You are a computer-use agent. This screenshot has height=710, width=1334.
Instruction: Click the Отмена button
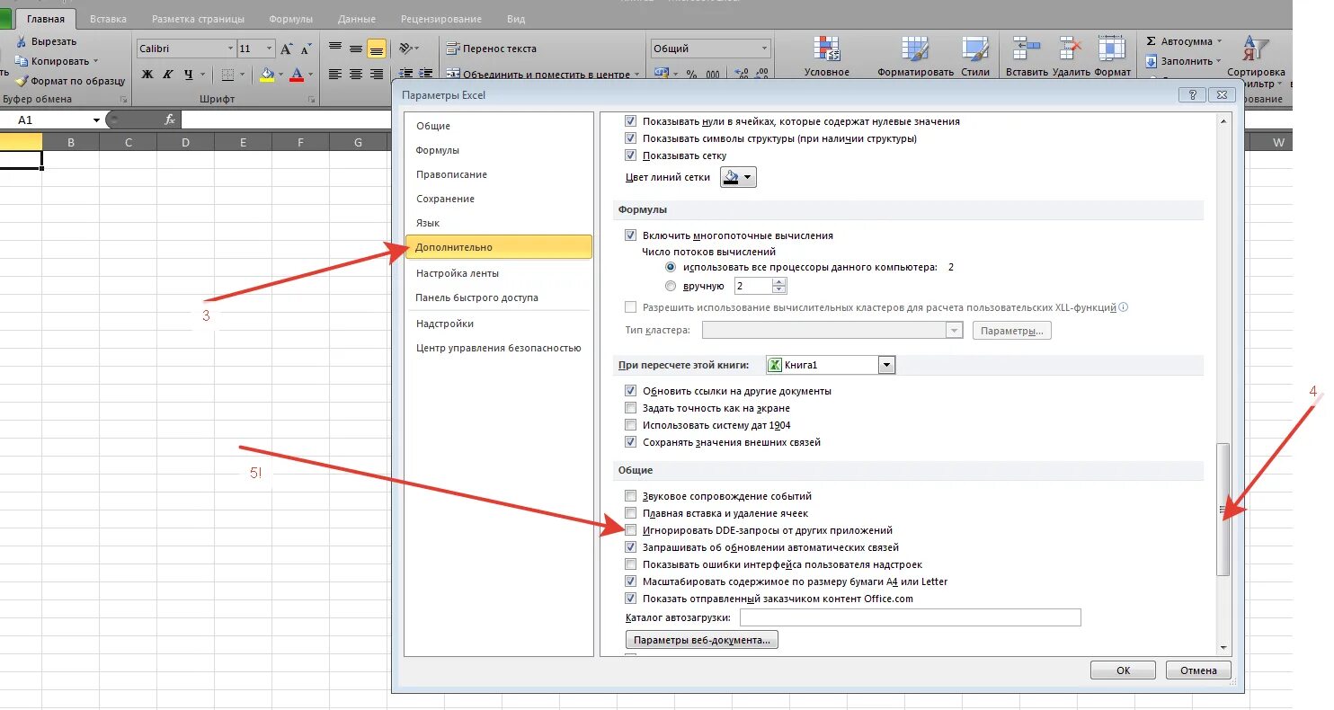click(1198, 670)
